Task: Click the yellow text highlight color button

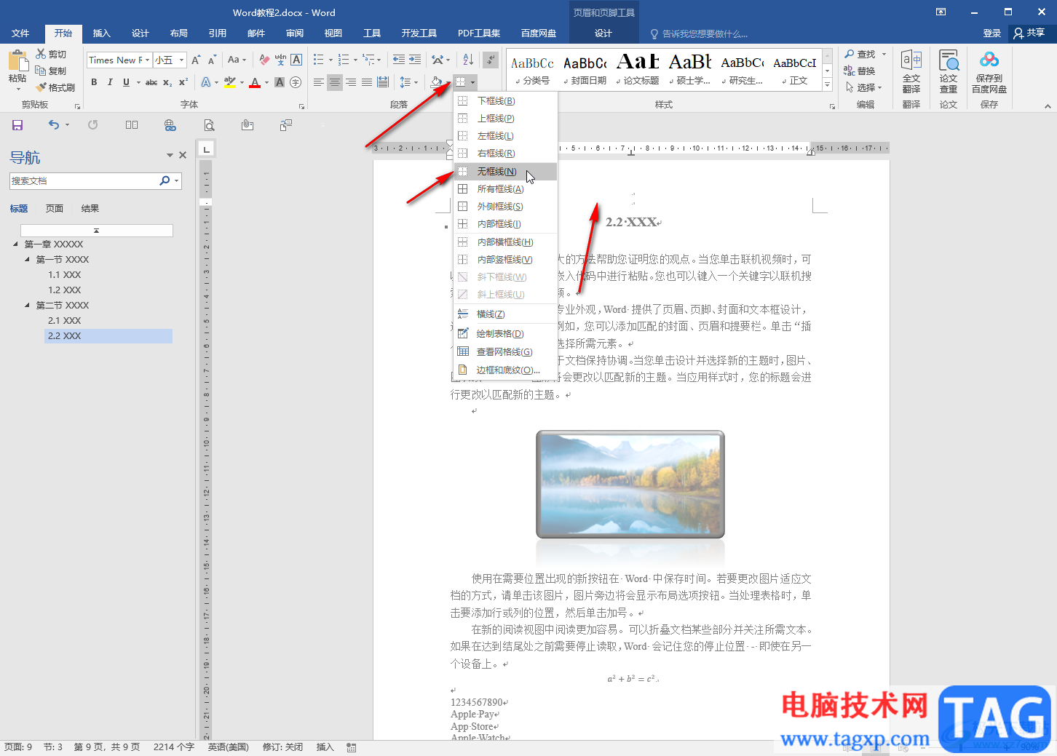Action: 230,82
